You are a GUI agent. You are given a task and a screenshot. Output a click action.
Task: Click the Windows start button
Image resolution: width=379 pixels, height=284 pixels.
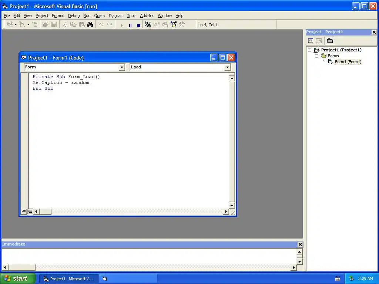coord(17,279)
